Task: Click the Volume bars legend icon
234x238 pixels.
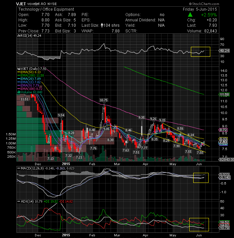Action: (x=19, y=92)
